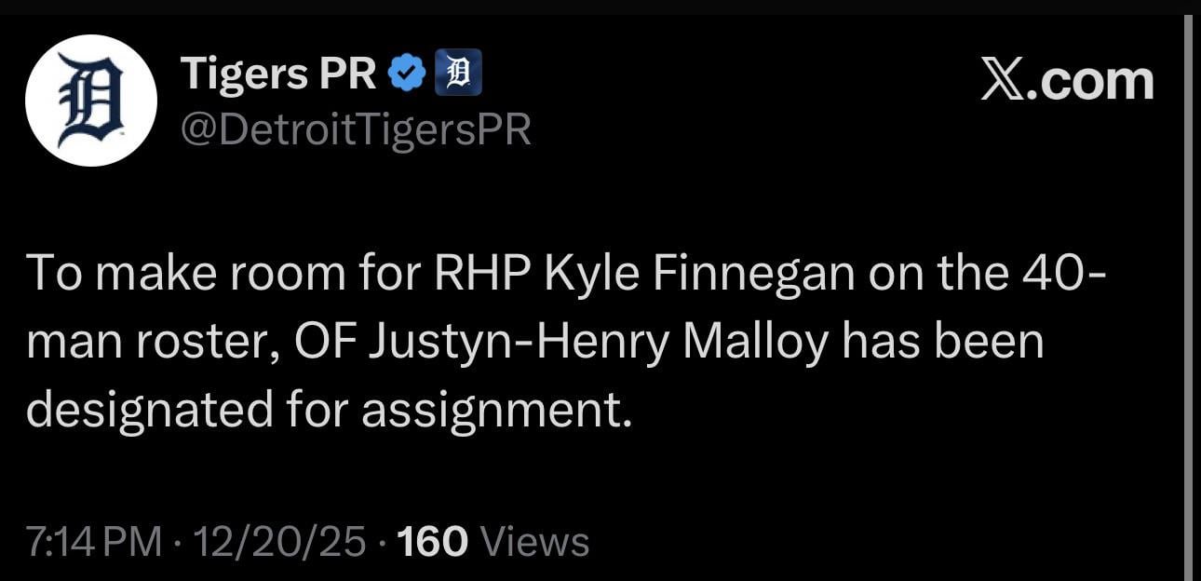1201x581 pixels.
Task: Click the @DetroitTigersPR handle
Action: coord(354,128)
